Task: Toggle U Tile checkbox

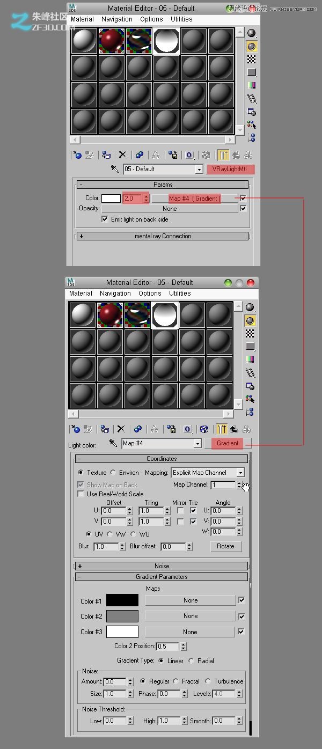Action: [193, 511]
